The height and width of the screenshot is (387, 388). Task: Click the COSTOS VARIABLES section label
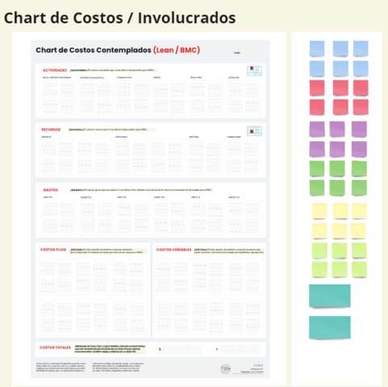tap(174, 250)
